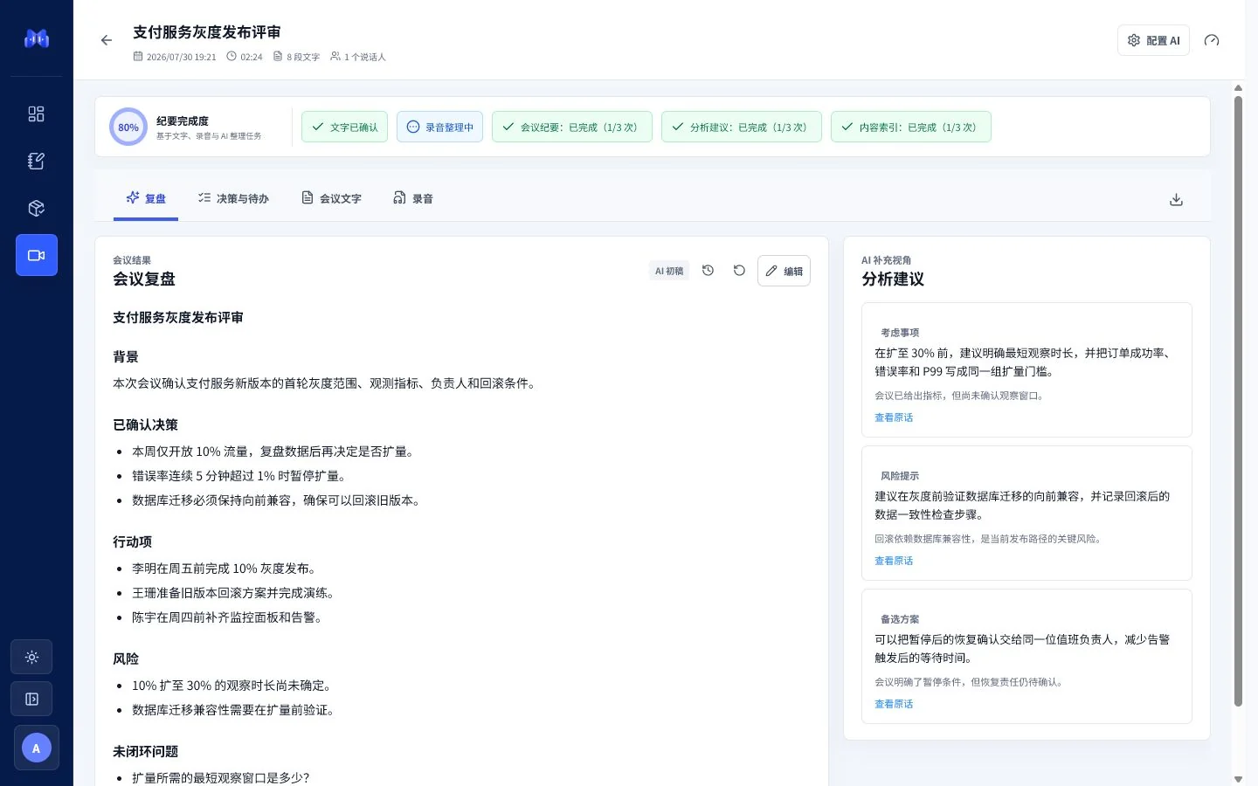1258x786 pixels.
Task: Open the dashboard grid icon in sidebar
Action: pos(36,114)
